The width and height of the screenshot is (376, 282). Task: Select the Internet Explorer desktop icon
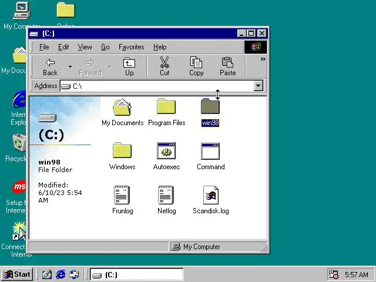tap(18, 108)
